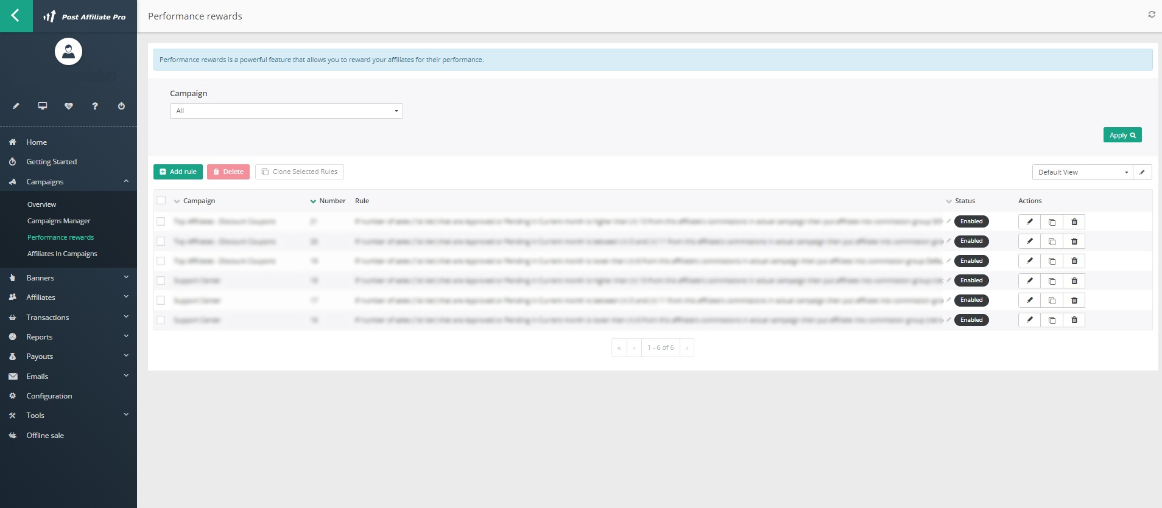Viewport: 1162px width, 508px height.
Task: Click the Add rule button
Action: pos(178,172)
